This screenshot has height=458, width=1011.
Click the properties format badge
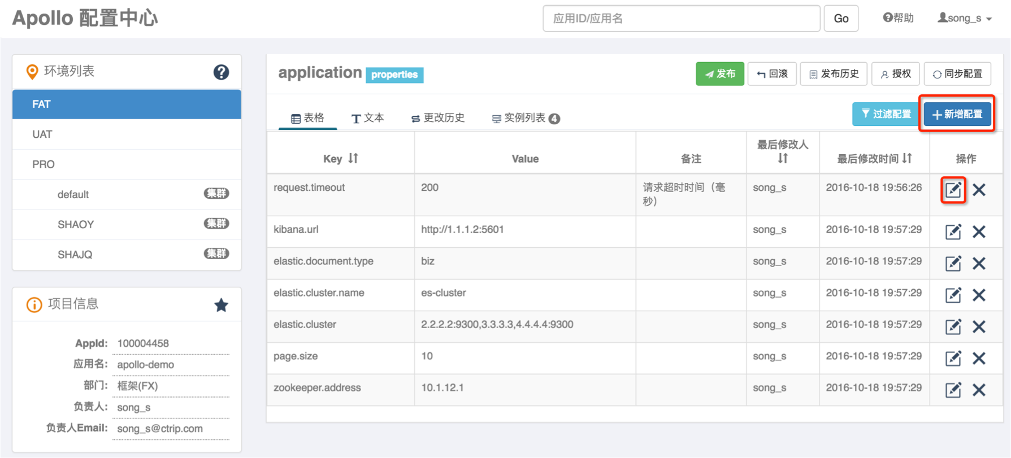(394, 75)
